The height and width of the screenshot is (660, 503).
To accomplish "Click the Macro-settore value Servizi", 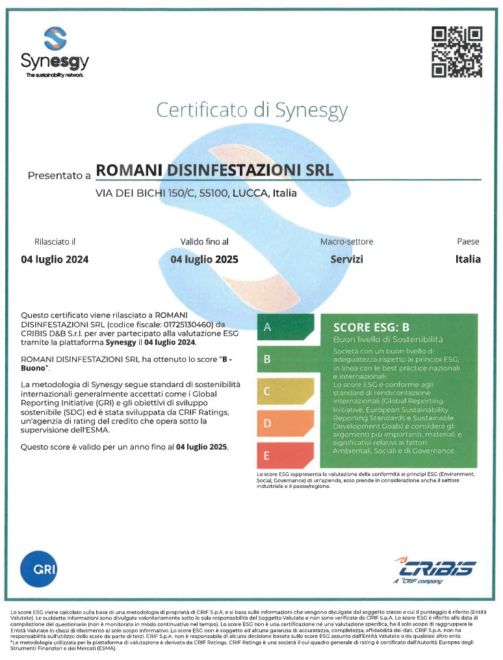I will [x=346, y=259].
